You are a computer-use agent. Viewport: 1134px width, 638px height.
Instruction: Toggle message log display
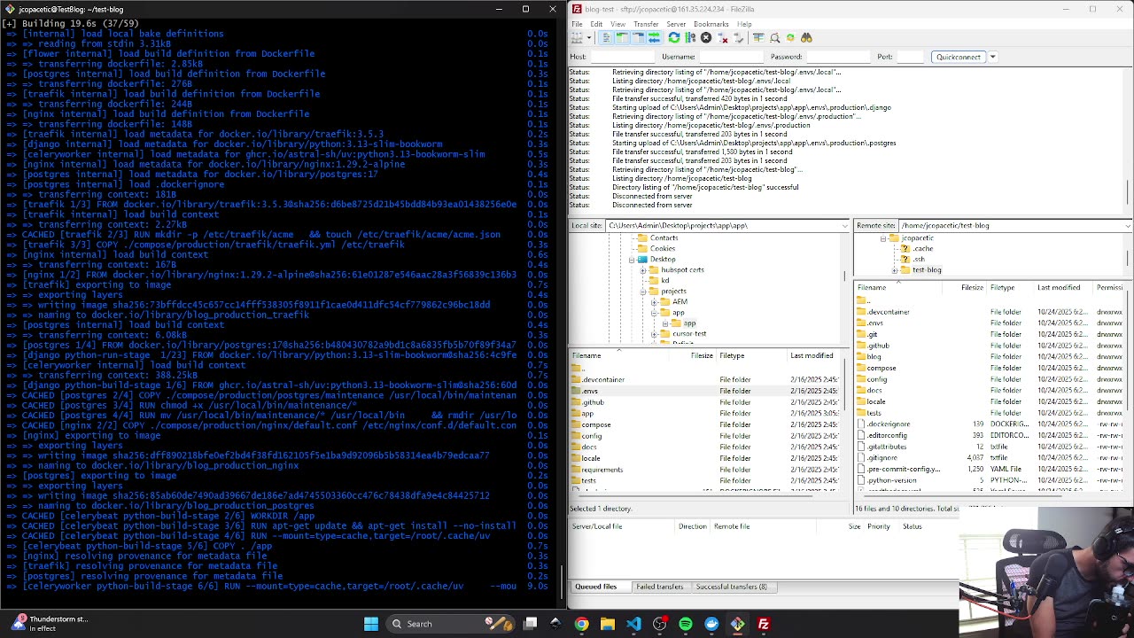tap(606, 38)
